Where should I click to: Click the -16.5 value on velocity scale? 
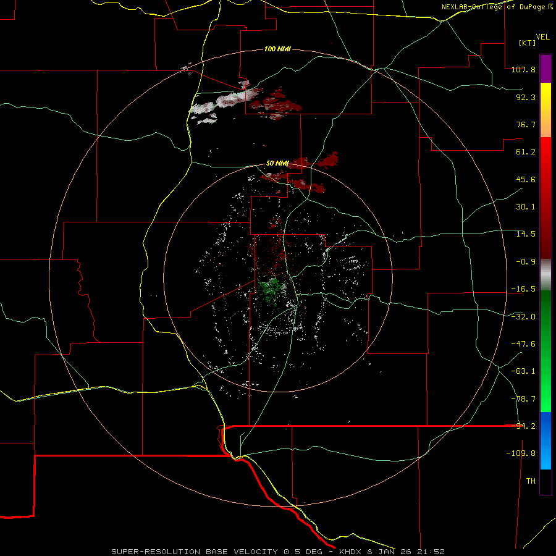click(x=523, y=289)
